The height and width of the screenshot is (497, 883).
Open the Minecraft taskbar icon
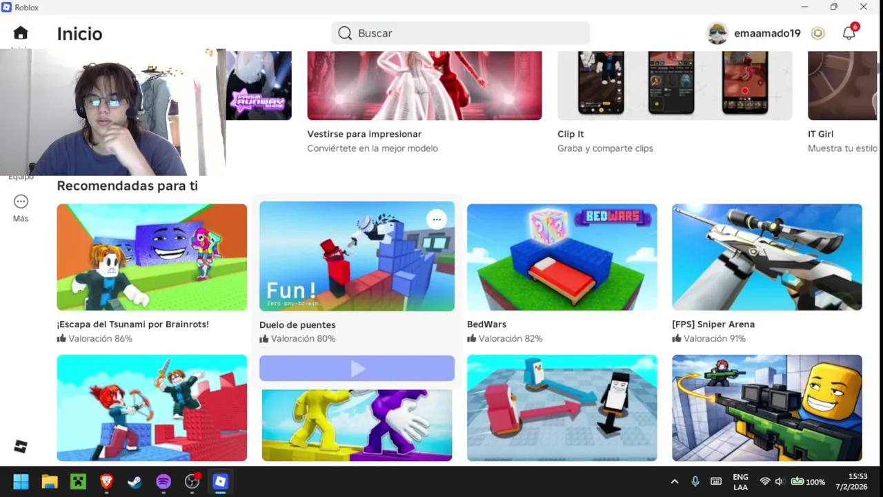(x=78, y=482)
